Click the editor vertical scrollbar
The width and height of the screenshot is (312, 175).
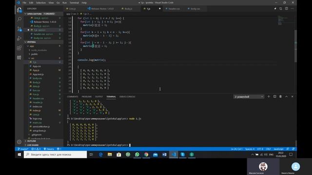(295, 46)
